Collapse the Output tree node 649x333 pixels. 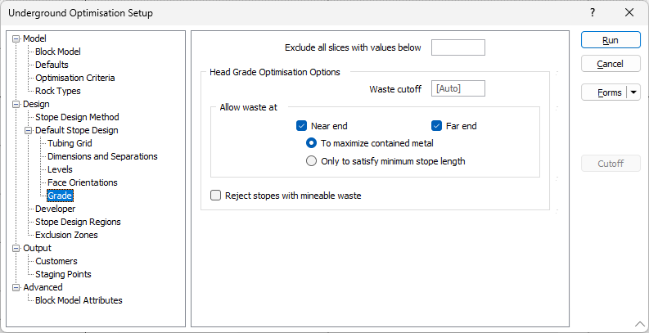click(x=16, y=248)
